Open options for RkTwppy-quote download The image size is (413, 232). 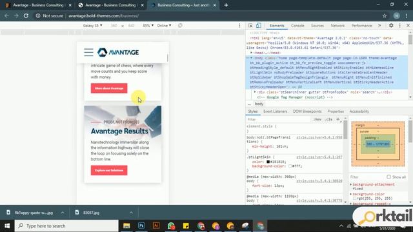pos(63,213)
